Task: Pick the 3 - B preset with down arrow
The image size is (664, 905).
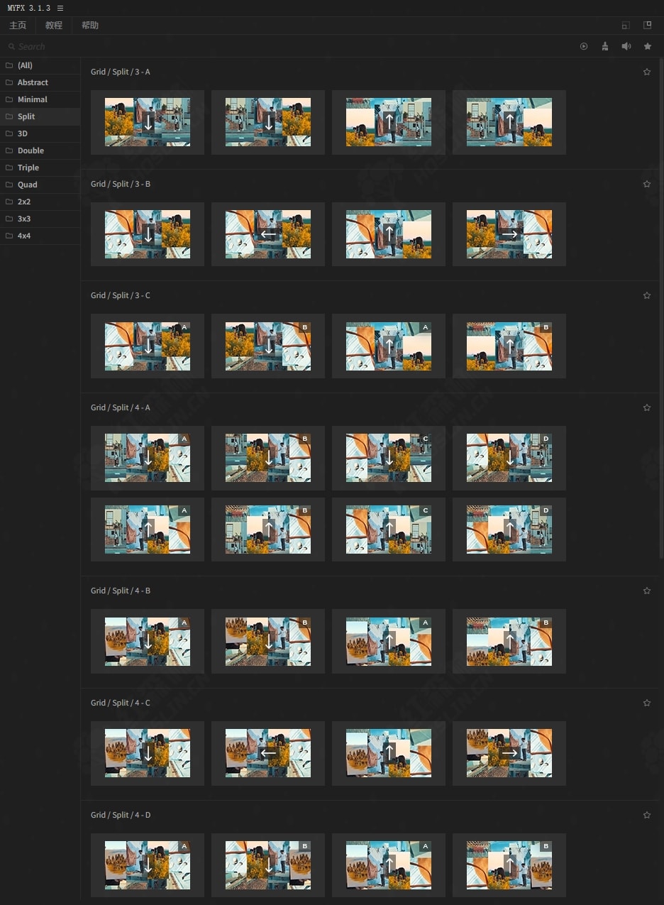Action: pyautogui.click(x=148, y=234)
